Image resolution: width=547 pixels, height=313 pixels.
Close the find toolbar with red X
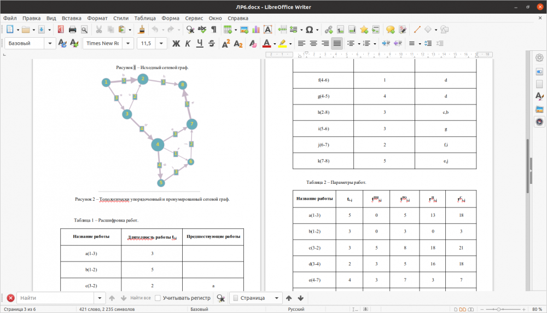[10, 298]
